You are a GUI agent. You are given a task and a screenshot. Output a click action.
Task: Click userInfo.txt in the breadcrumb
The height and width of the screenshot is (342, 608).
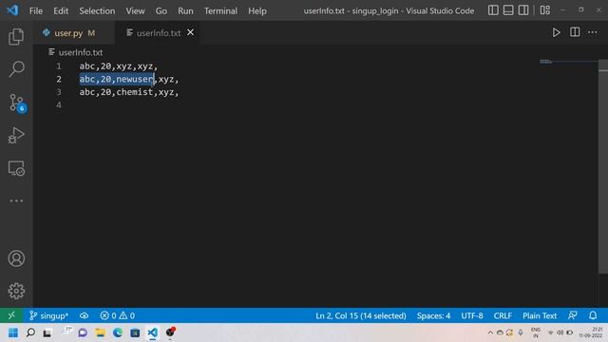81,52
